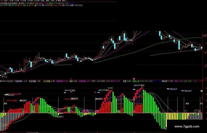The image size is (207, 133).
Task: Switch to the 30分钟 period tab
Action: point(30,1)
